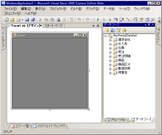162x135 pixels.
Task: Click the green Start Debugging play button
Action: point(98,19)
